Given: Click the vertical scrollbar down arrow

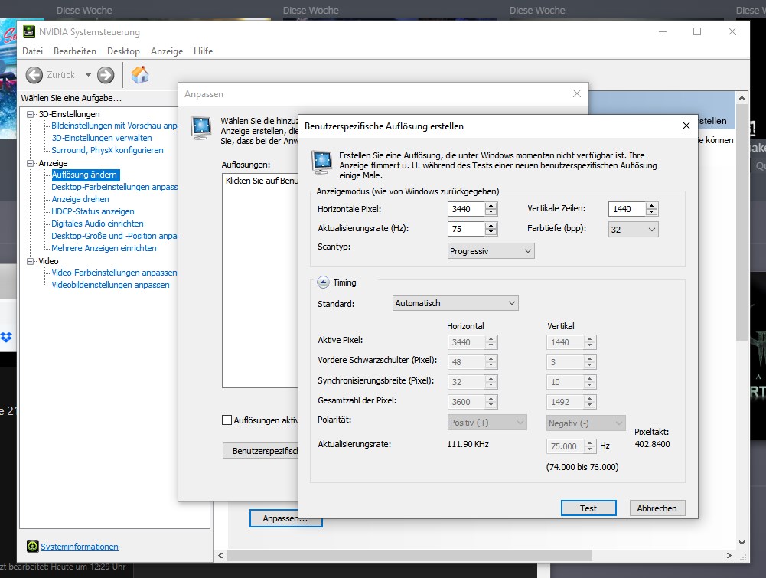Looking at the screenshot, I should coord(742,542).
